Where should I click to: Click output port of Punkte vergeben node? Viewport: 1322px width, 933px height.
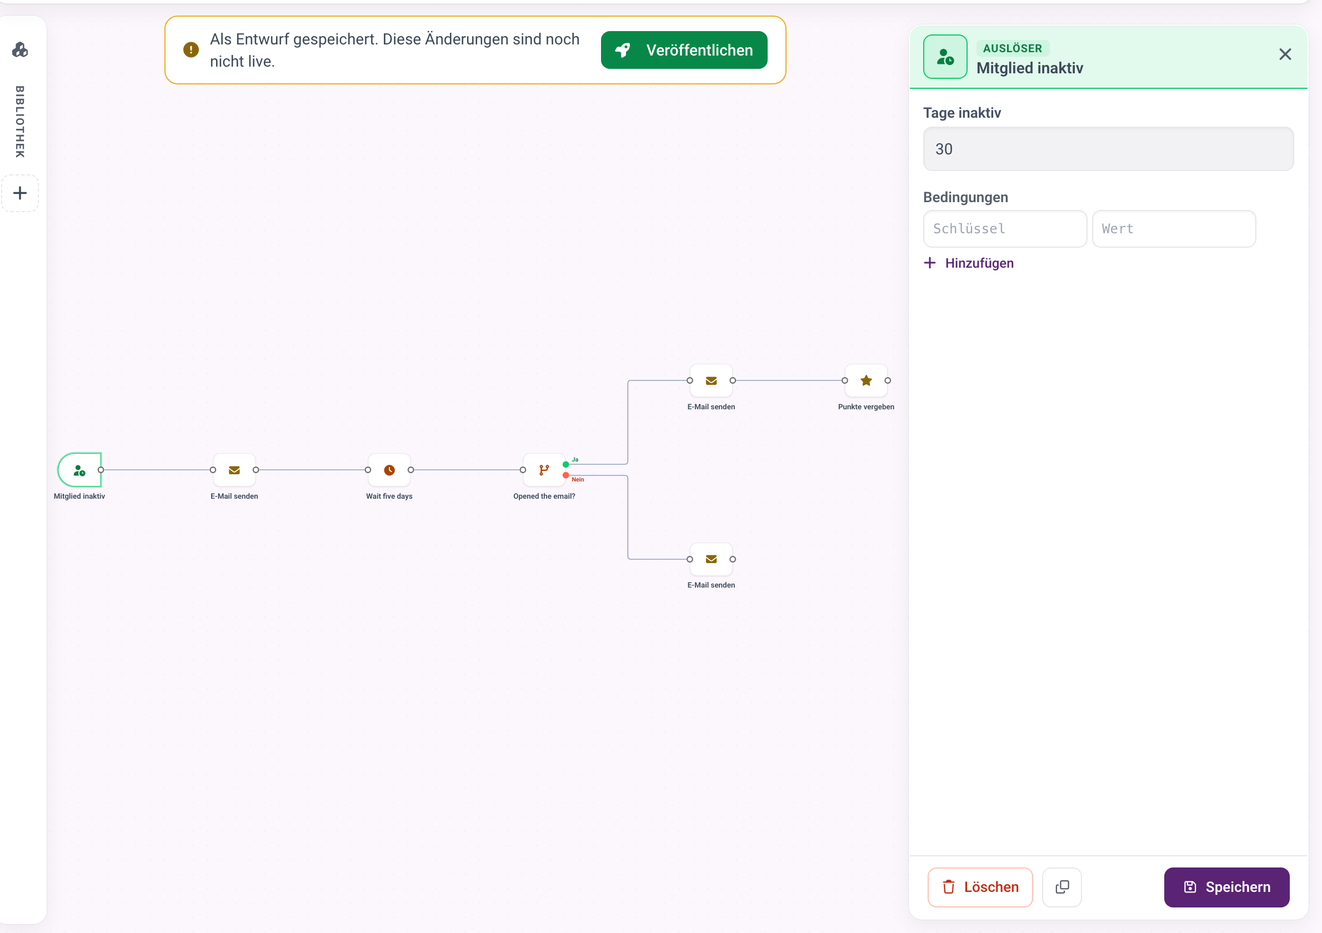click(887, 380)
